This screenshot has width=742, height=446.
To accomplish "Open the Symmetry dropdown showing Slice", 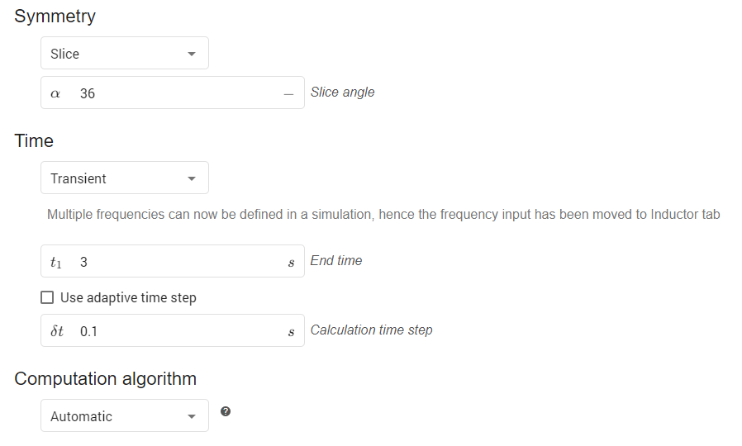I will 124,54.
